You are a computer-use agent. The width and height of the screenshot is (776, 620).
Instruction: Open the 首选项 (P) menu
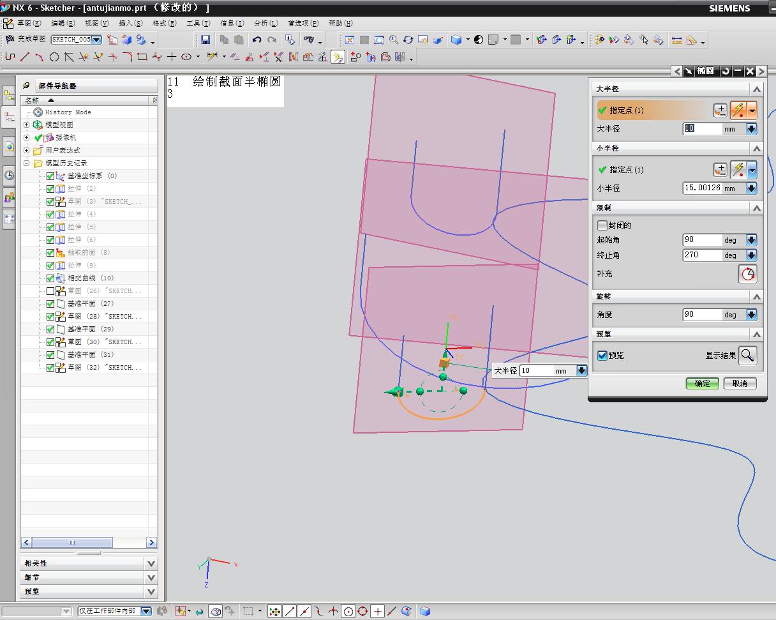pyautogui.click(x=303, y=23)
